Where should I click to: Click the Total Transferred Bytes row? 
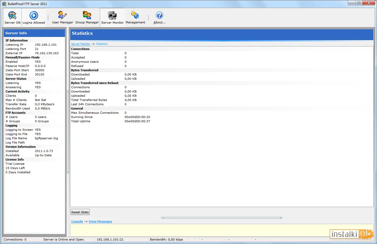[x=222, y=100]
